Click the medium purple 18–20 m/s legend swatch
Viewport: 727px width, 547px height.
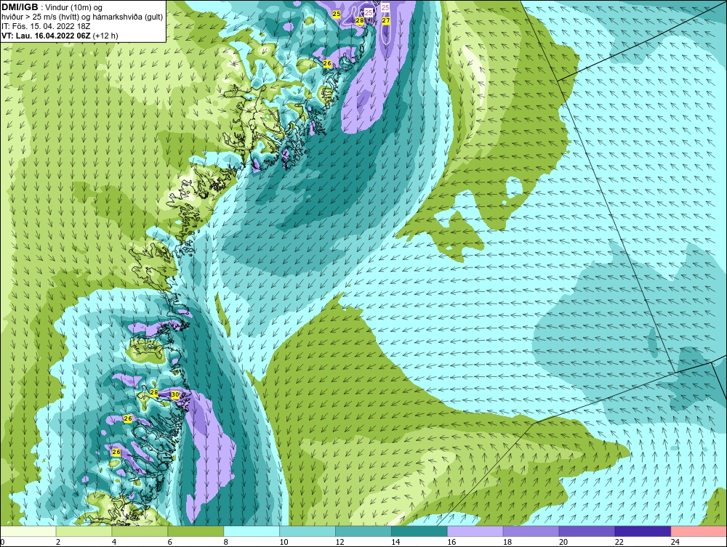pyautogui.click(x=531, y=531)
